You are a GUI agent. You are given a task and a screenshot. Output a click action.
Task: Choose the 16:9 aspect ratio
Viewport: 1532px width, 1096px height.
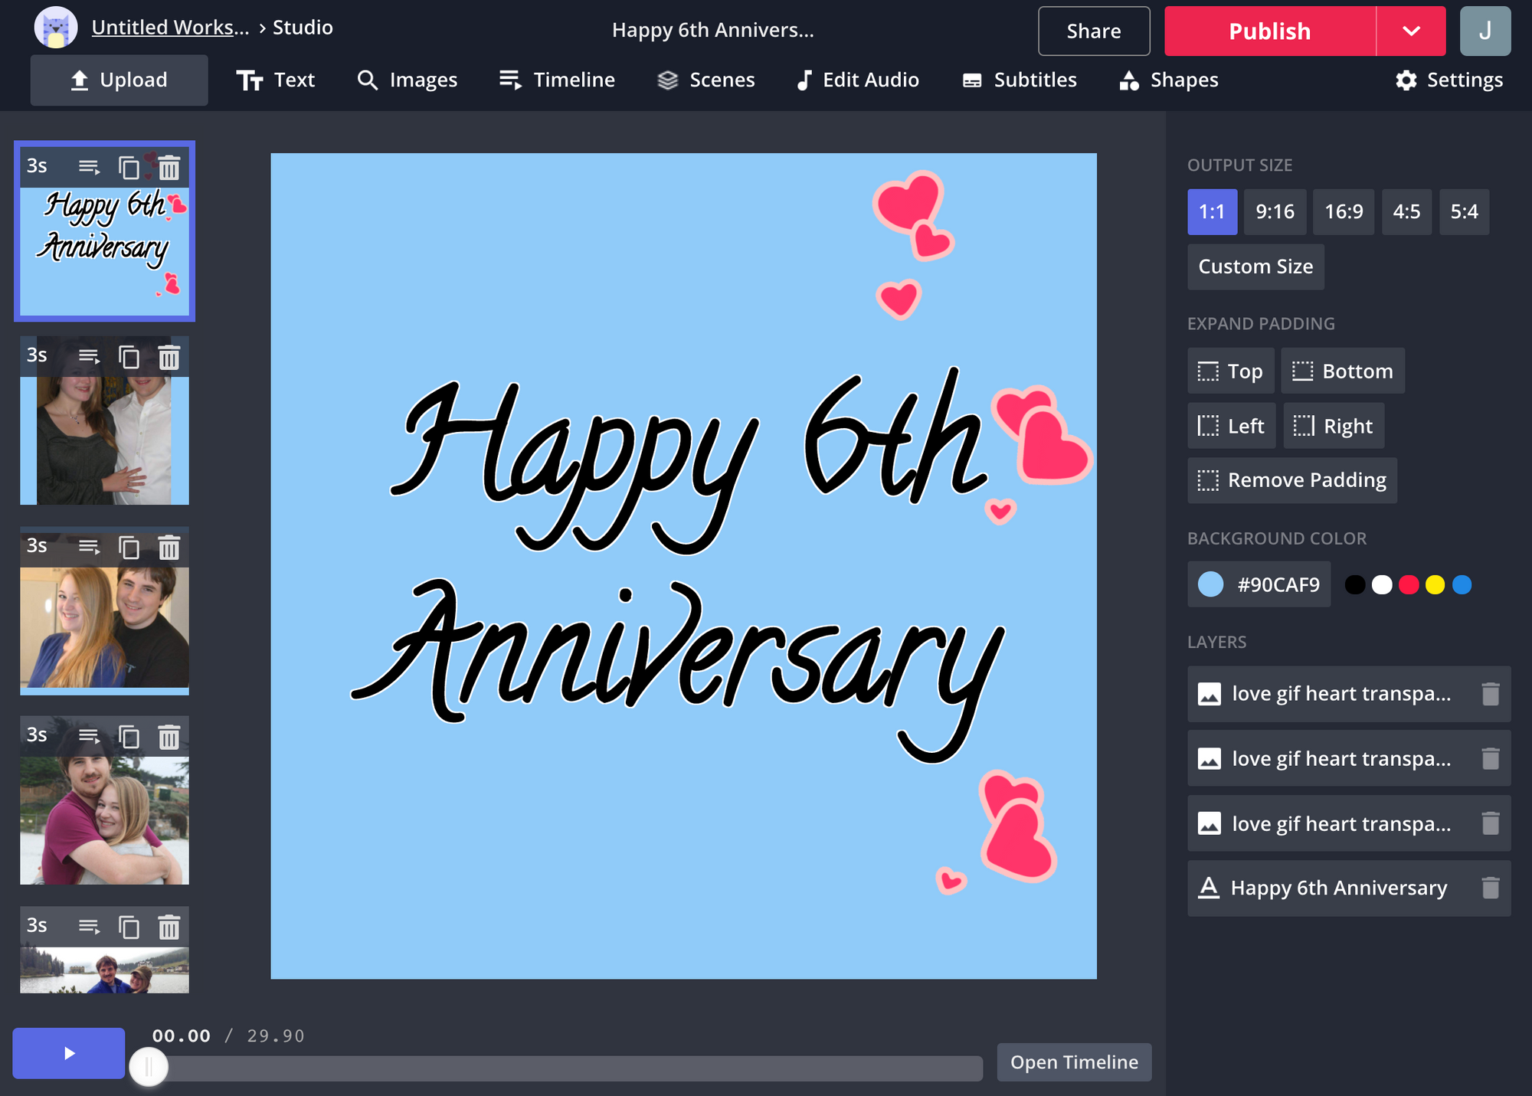(x=1344, y=212)
